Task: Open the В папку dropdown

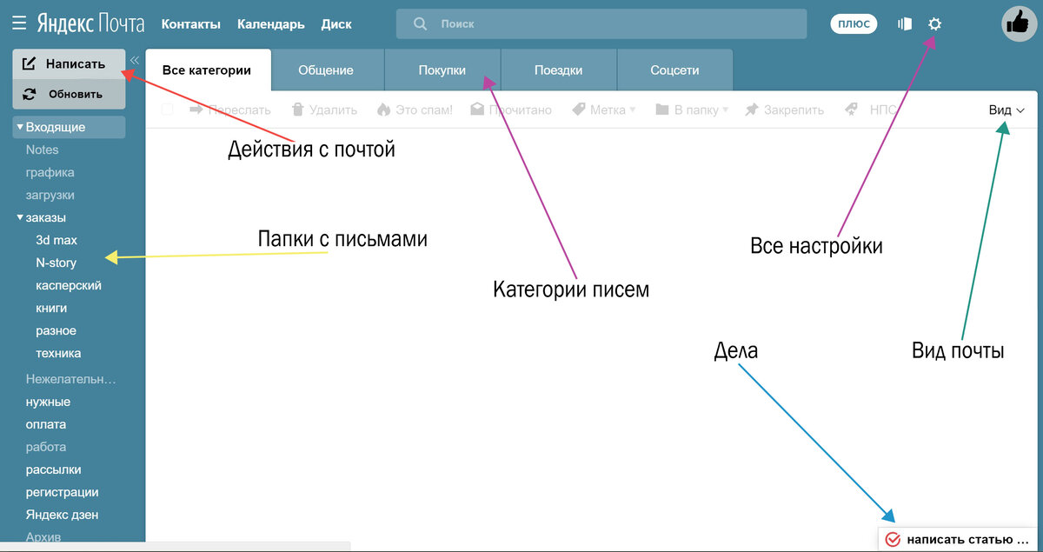Action: pos(690,109)
